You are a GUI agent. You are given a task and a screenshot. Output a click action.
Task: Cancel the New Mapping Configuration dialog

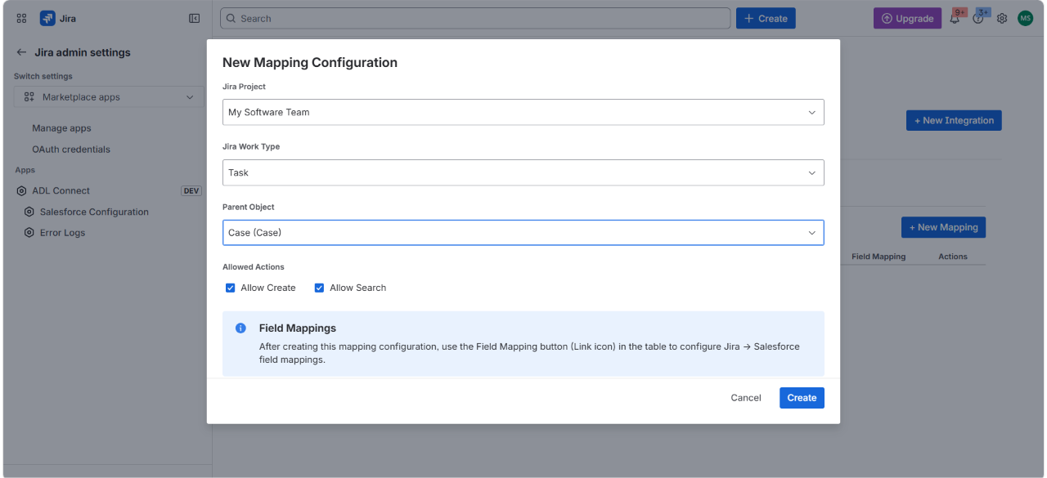(746, 398)
